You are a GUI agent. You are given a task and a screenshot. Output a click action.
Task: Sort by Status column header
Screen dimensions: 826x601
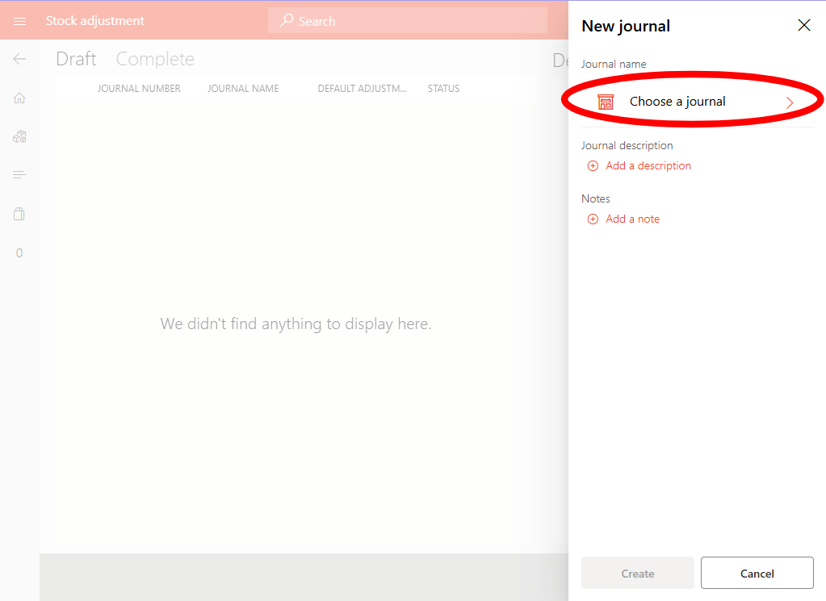click(x=443, y=89)
